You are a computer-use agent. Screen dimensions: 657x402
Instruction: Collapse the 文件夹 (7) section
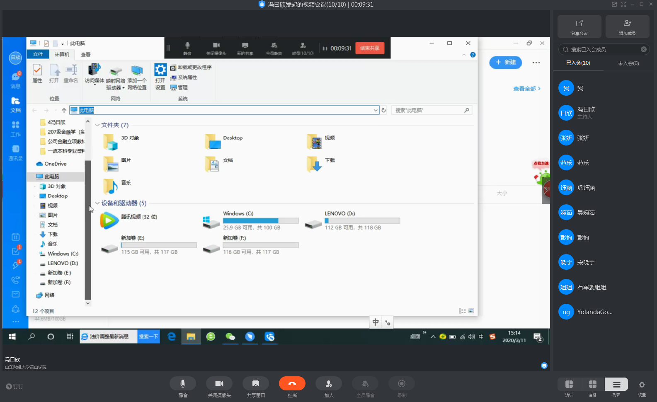pos(97,125)
